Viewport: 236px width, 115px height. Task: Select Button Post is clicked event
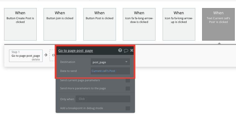coord(99,24)
